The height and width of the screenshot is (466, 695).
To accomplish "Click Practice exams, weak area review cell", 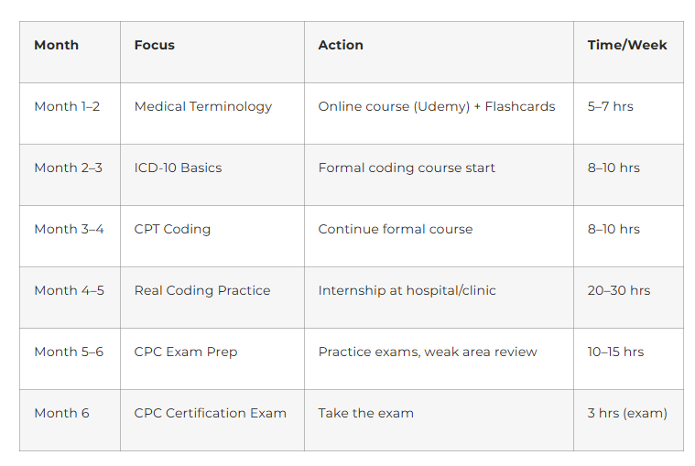I will click(x=428, y=352).
